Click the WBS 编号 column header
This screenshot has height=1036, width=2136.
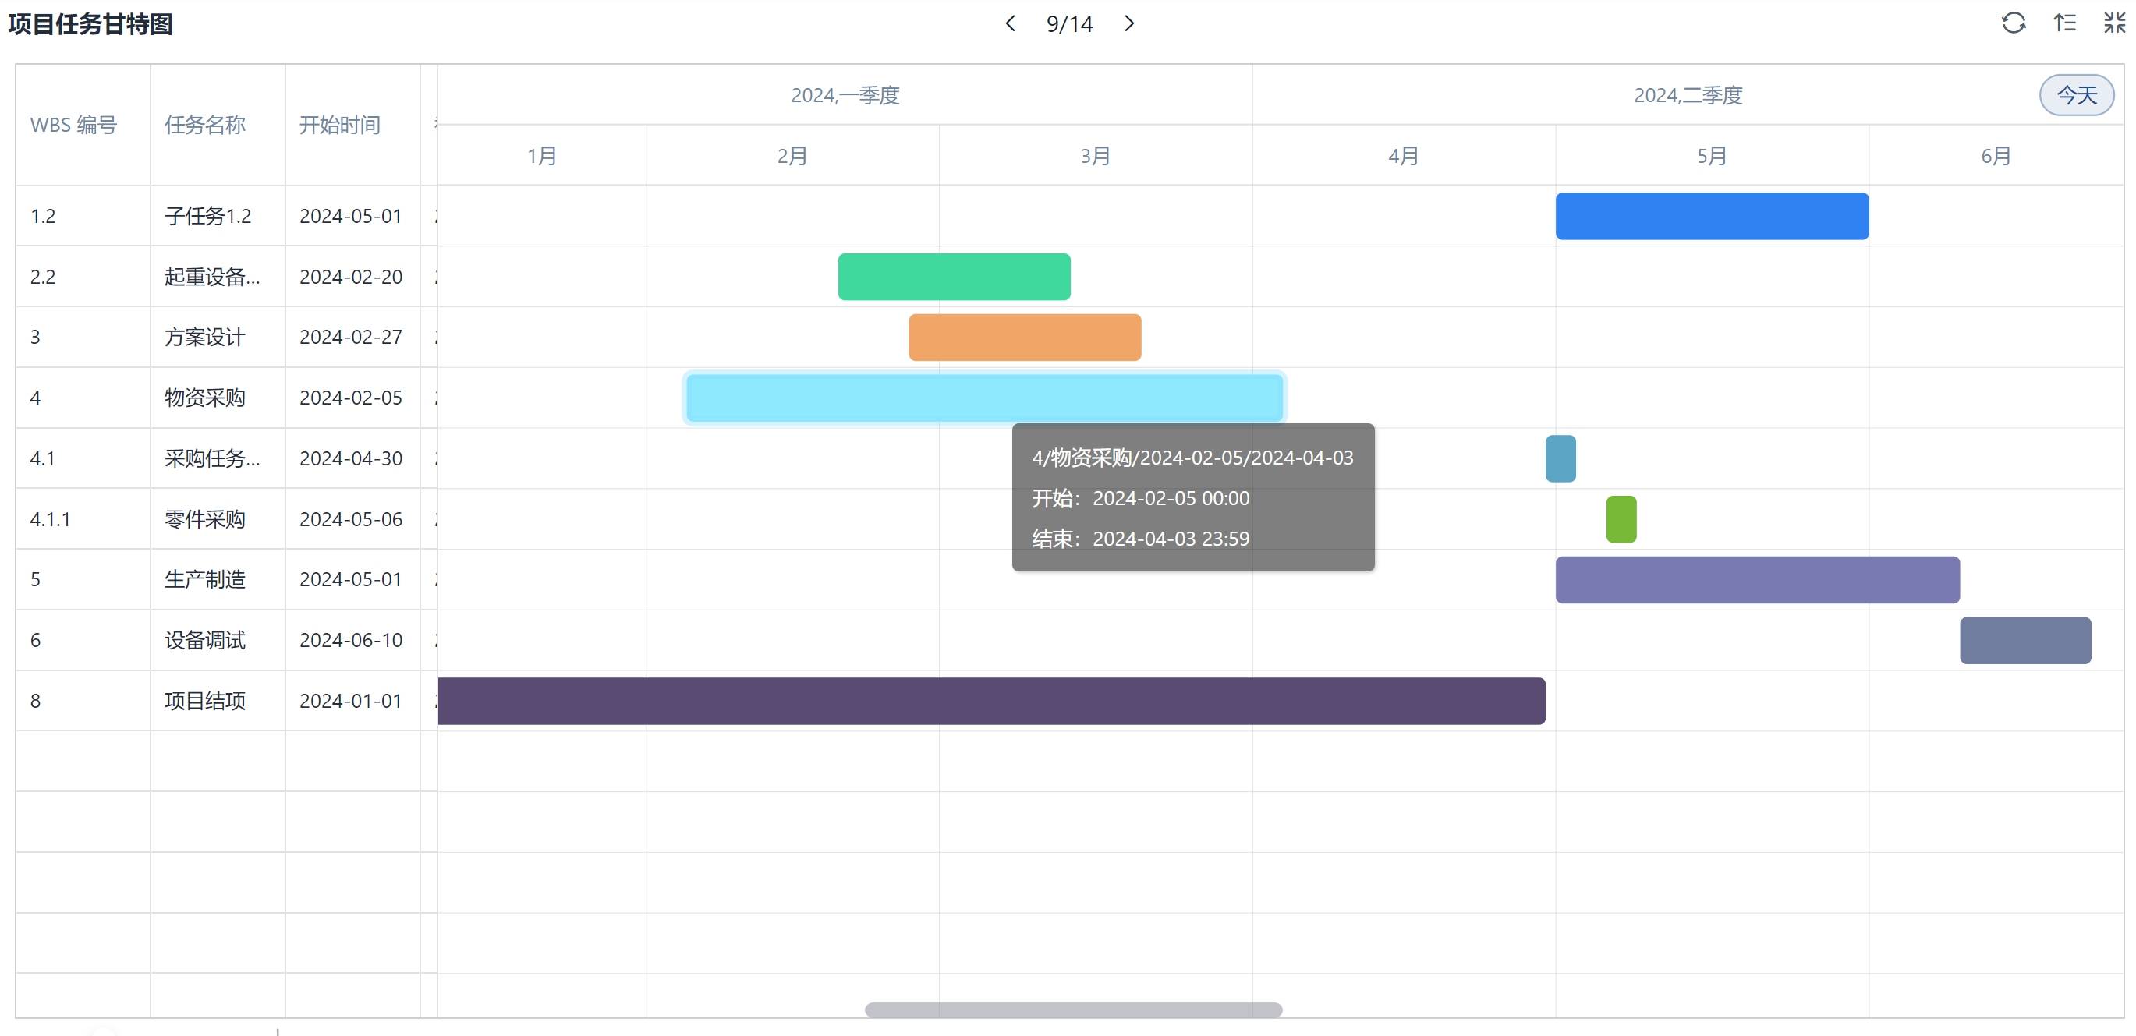pos(74,126)
